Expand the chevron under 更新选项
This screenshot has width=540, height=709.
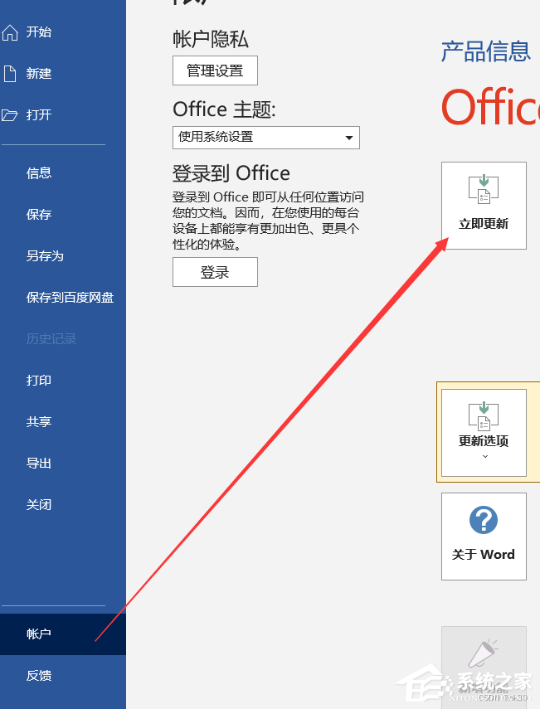click(x=484, y=457)
